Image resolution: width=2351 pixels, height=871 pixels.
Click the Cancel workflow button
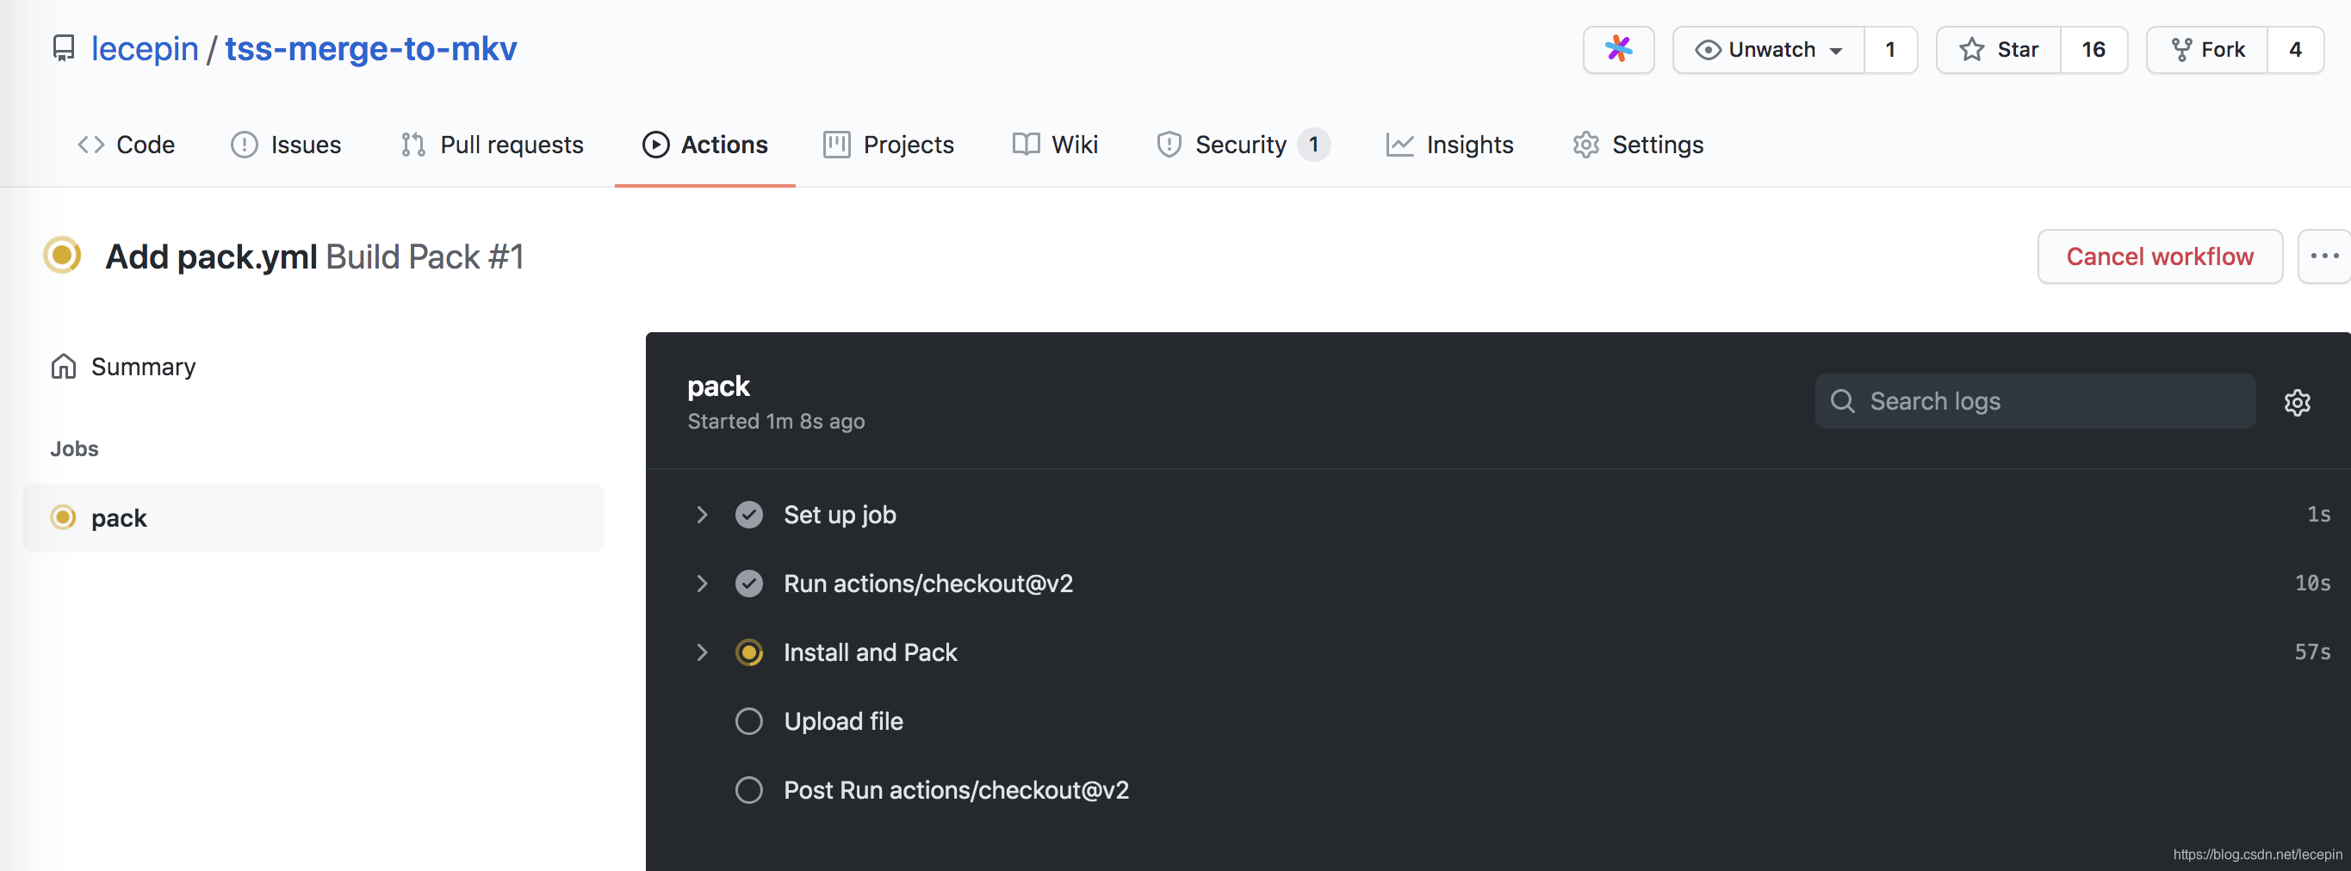(2159, 256)
